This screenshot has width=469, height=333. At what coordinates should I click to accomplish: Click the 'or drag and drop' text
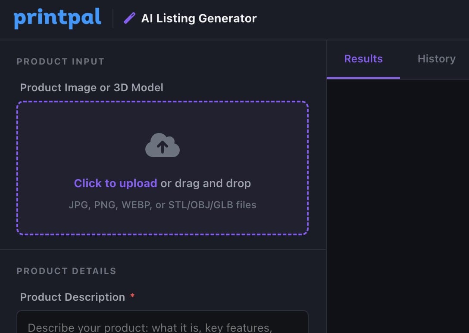206,183
